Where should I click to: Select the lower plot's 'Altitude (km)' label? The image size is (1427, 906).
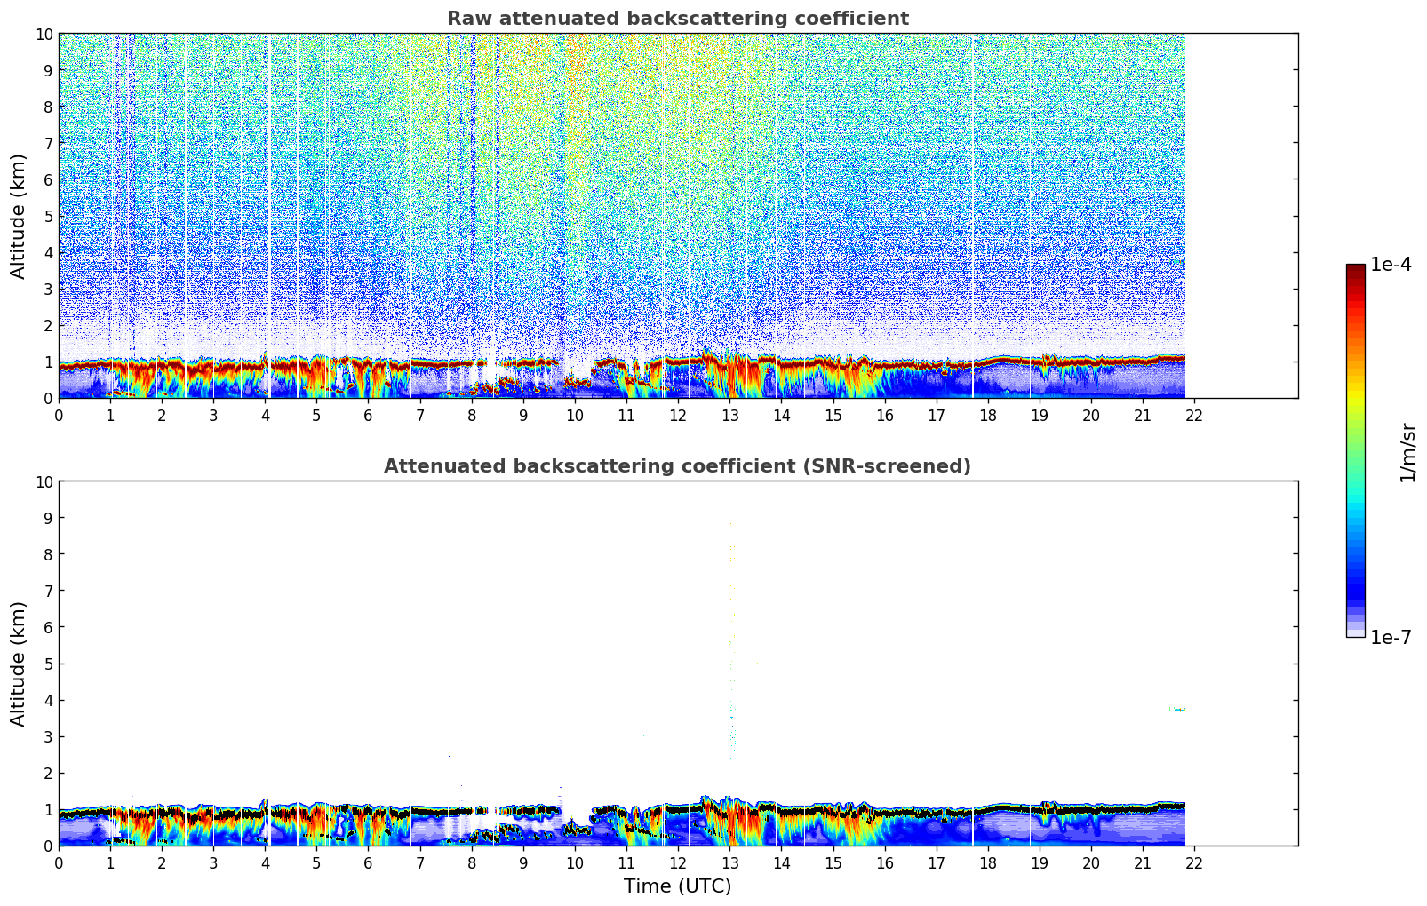point(19,664)
